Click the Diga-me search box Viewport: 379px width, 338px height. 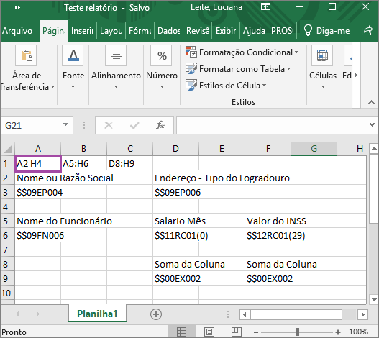pyautogui.click(x=327, y=31)
